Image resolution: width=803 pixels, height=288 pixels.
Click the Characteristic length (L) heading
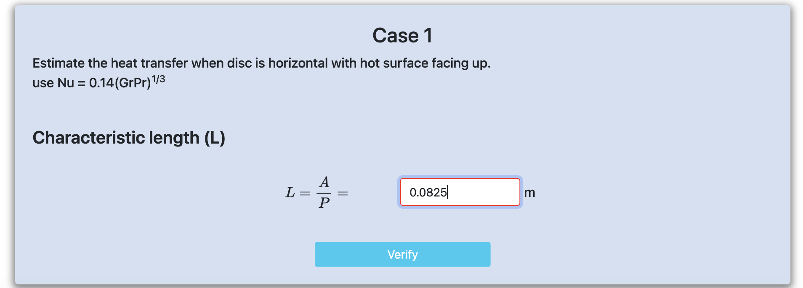pos(129,138)
